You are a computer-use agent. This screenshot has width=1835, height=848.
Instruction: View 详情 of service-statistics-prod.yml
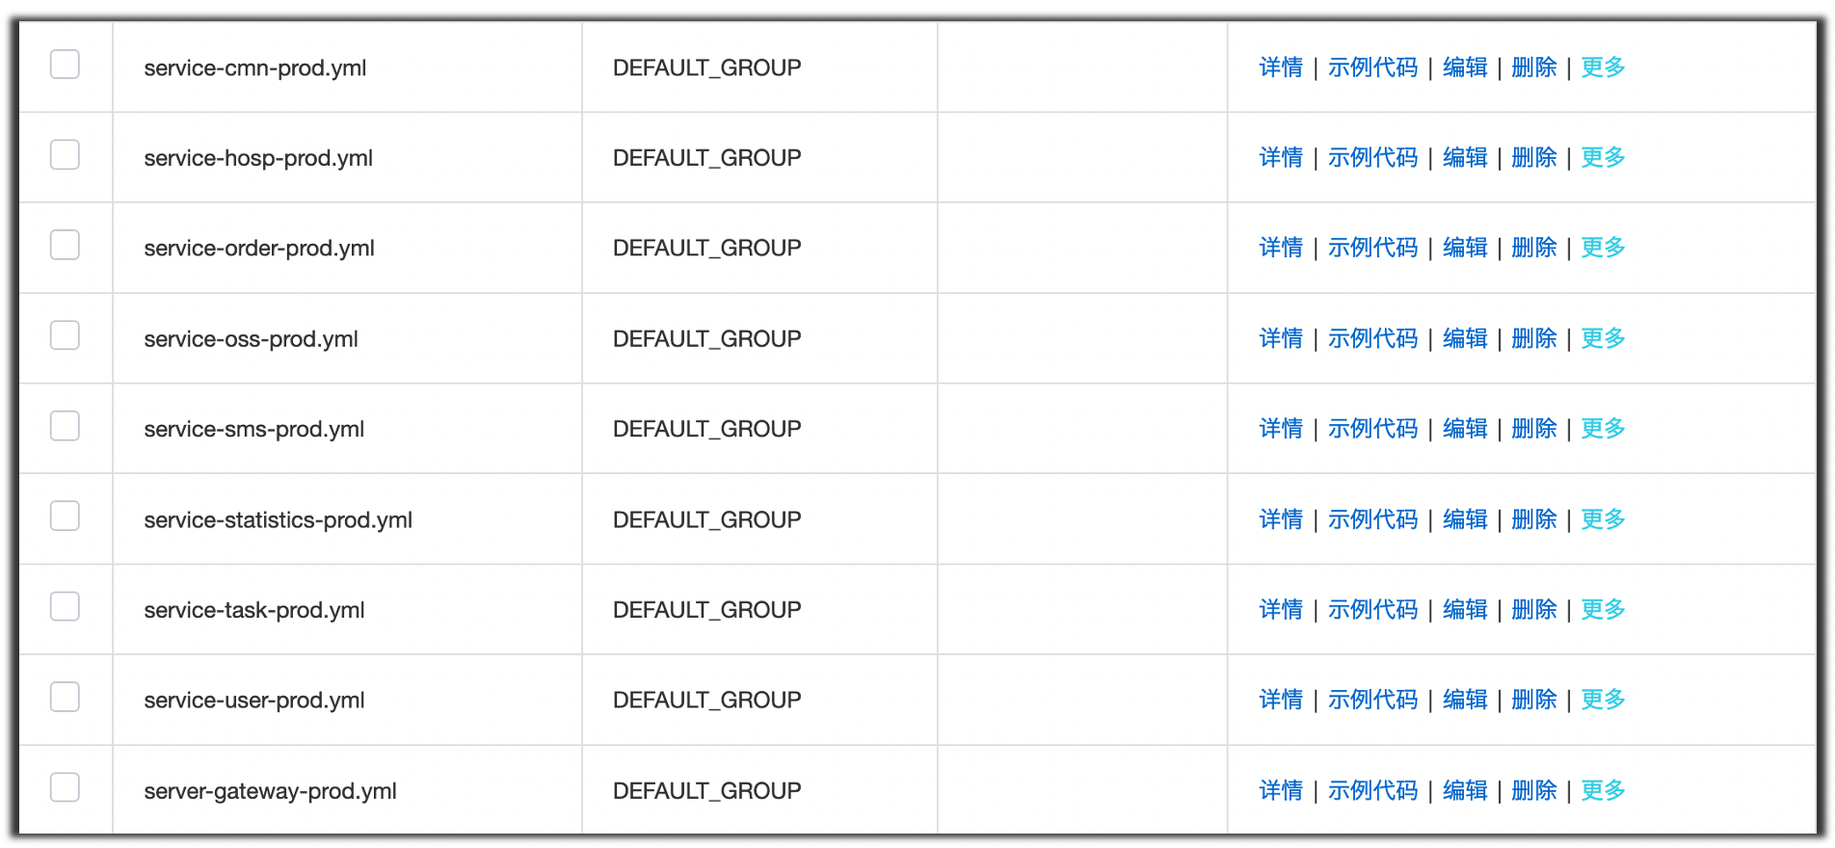coord(1281,519)
